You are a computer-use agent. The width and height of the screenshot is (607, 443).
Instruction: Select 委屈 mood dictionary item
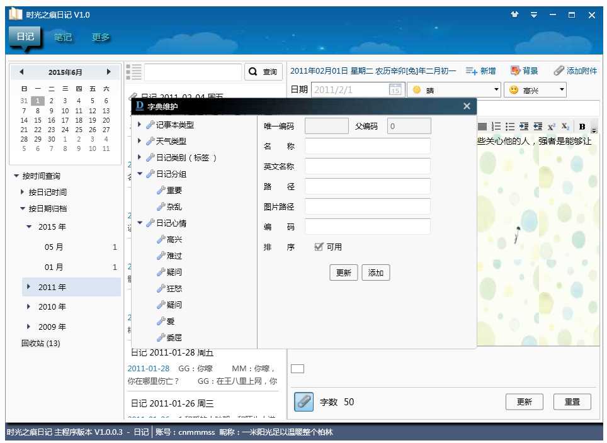point(169,337)
